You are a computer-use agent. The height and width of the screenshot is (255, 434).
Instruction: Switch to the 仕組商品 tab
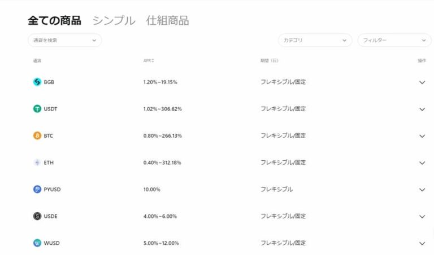tap(167, 21)
